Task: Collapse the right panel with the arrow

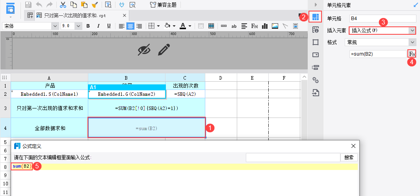Action: (316, 5)
